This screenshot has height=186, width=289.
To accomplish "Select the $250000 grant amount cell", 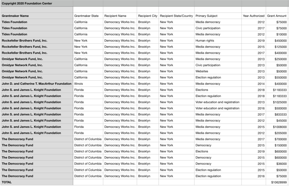I will (277, 59).
